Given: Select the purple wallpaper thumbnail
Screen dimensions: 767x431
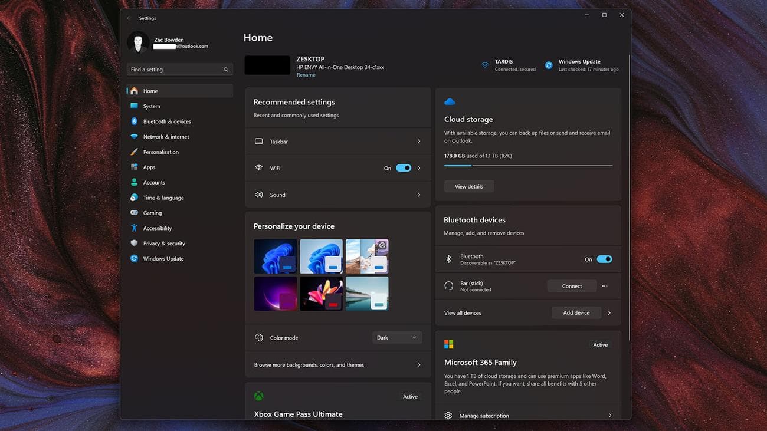Looking at the screenshot, I should (275, 293).
